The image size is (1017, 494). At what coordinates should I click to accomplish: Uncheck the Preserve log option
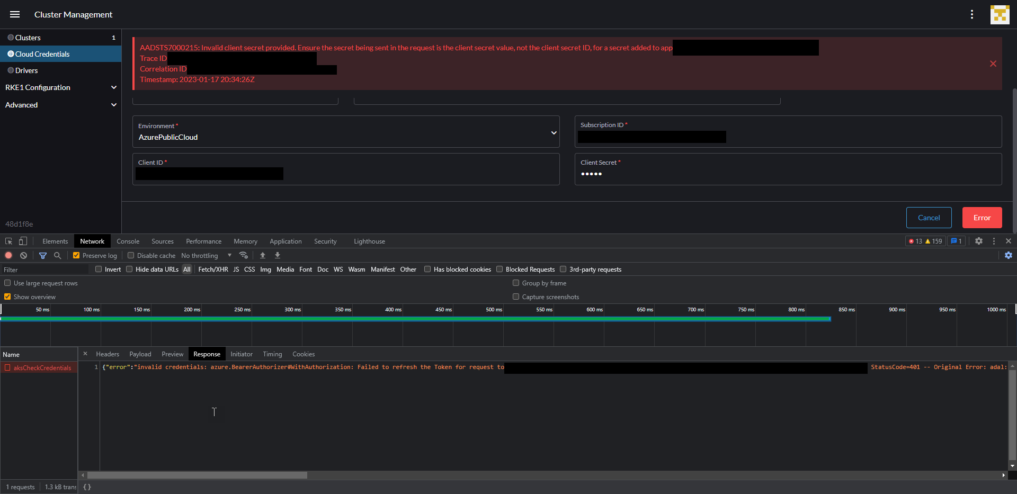click(x=76, y=255)
